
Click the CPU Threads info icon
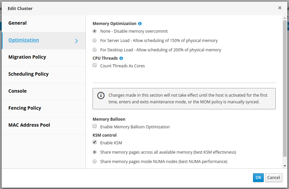[121, 58]
